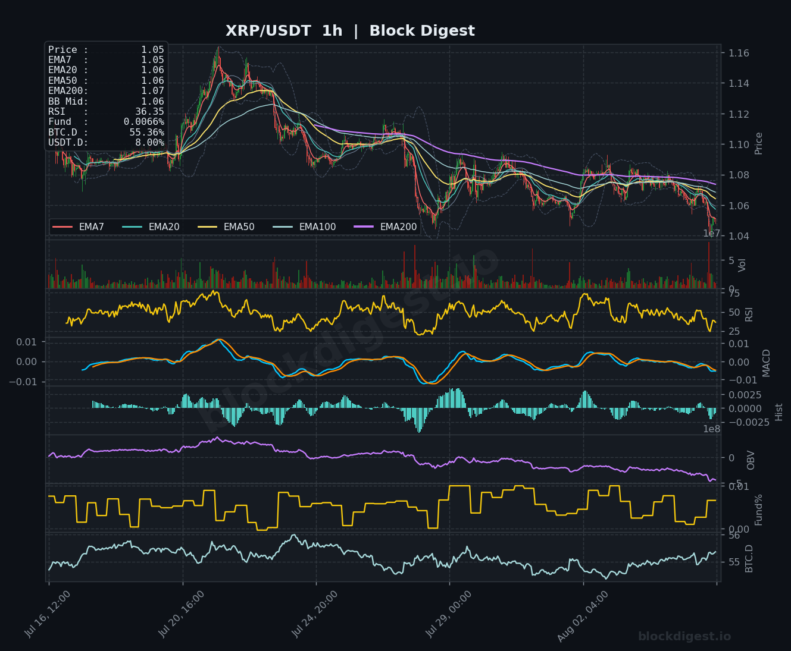Click the yellow EMA50 legend line swatch
The height and width of the screenshot is (651, 791).
207,227
